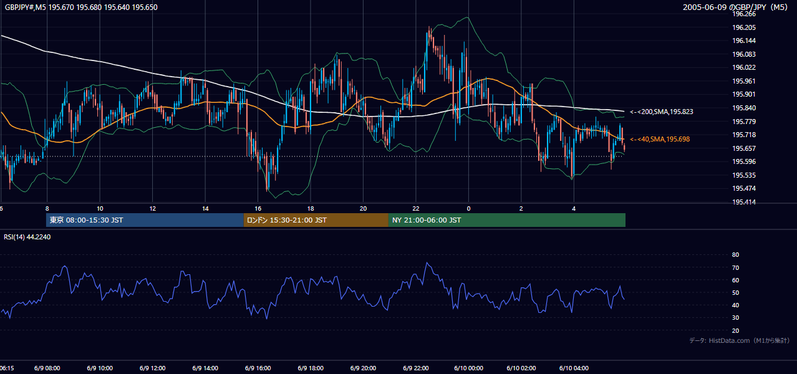Click the RSI(14) 44.2240 indicator label
The image size is (797, 374).
pyautogui.click(x=27, y=237)
